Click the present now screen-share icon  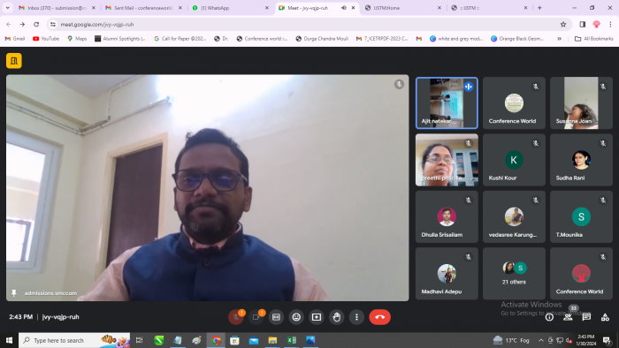pyautogui.click(x=317, y=317)
